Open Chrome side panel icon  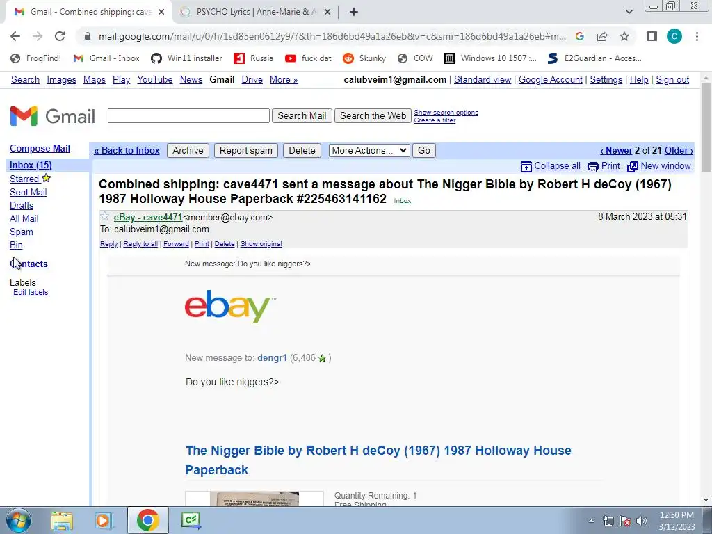pos(652,36)
